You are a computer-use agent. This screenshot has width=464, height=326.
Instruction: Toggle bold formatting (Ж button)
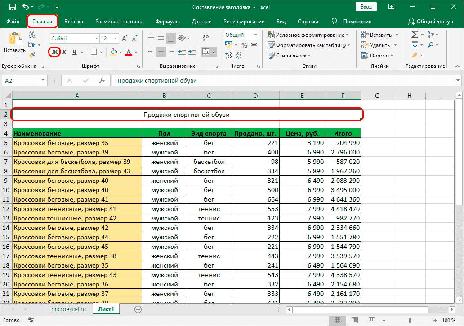[x=54, y=52]
